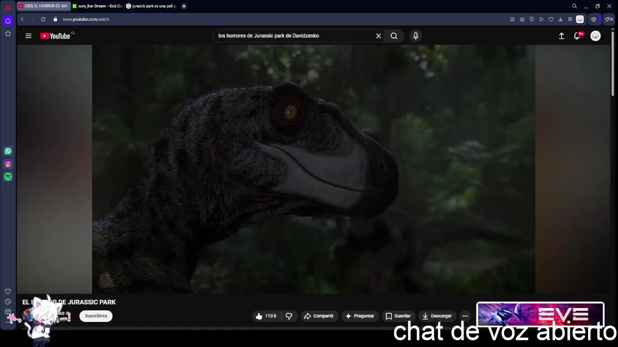Switch to the jurasick park Google tab
618x347 pixels.
point(151,6)
